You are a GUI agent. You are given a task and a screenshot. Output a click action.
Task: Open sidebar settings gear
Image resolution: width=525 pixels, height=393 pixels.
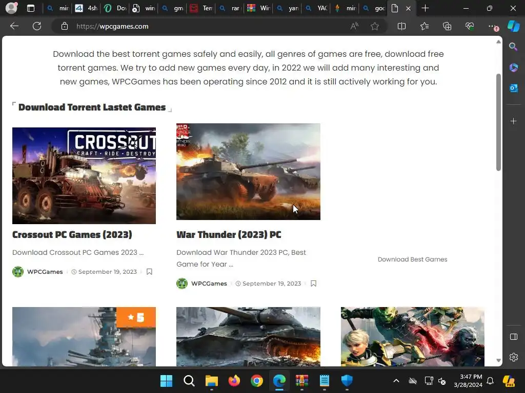click(x=513, y=357)
